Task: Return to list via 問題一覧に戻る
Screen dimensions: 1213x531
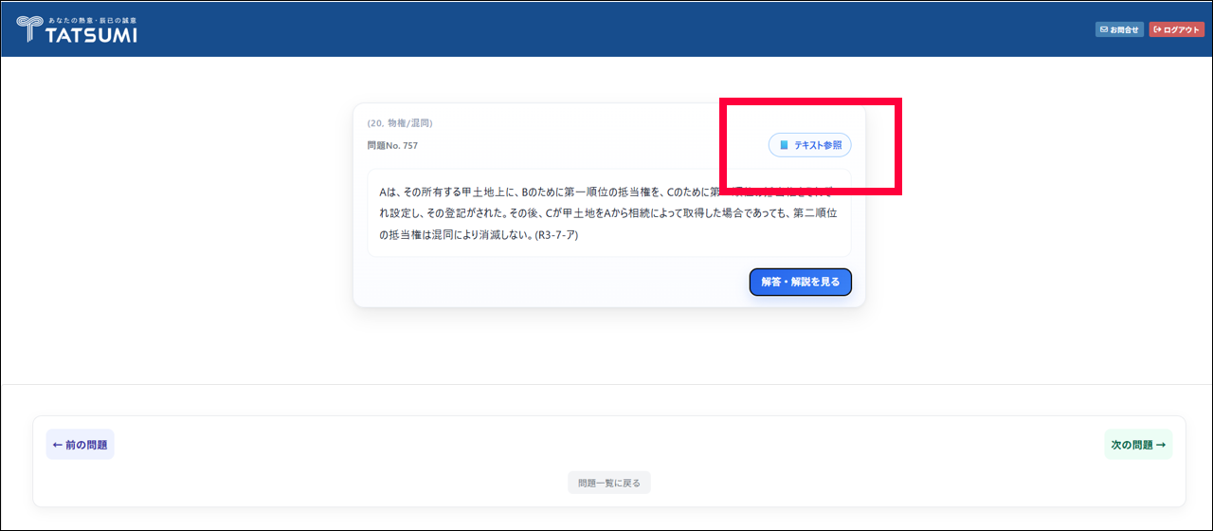Action: (x=609, y=483)
